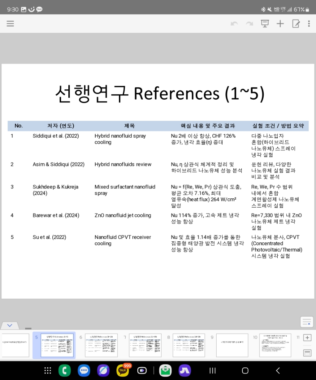Viewport: 316px width, 380px height.
Task: Start the slideshow presentation
Action: click(x=264, y=24)
